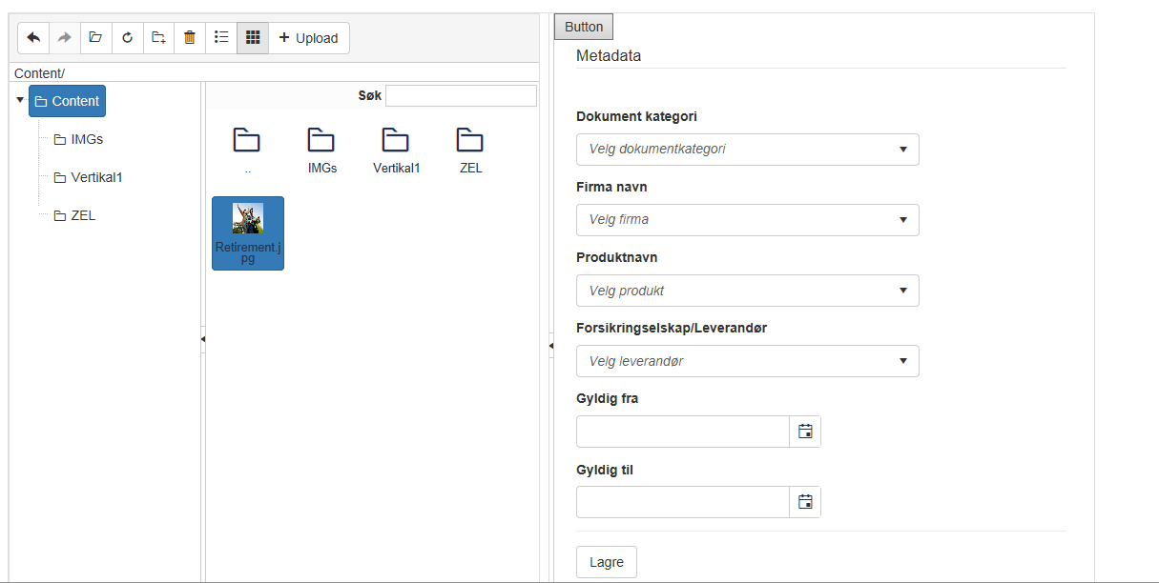Screen dimensions: 1159x583
Task: Select the Vertikal1 folder in tree
Action: (x=95, y=177)
